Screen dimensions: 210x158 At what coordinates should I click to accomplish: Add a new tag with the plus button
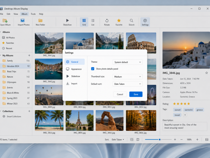pyautogui.click(x=185, y=115)
